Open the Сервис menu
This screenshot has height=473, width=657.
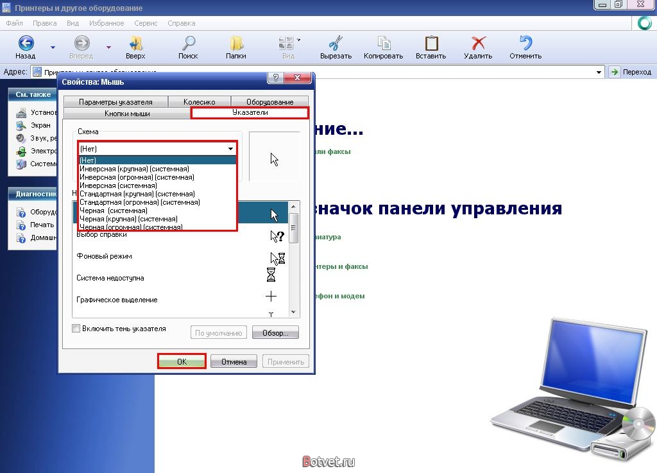(146, 23)
